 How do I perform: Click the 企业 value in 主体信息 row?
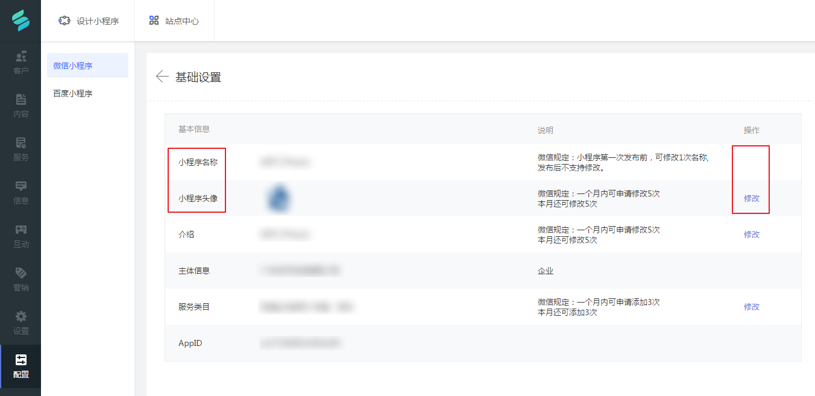546,271
